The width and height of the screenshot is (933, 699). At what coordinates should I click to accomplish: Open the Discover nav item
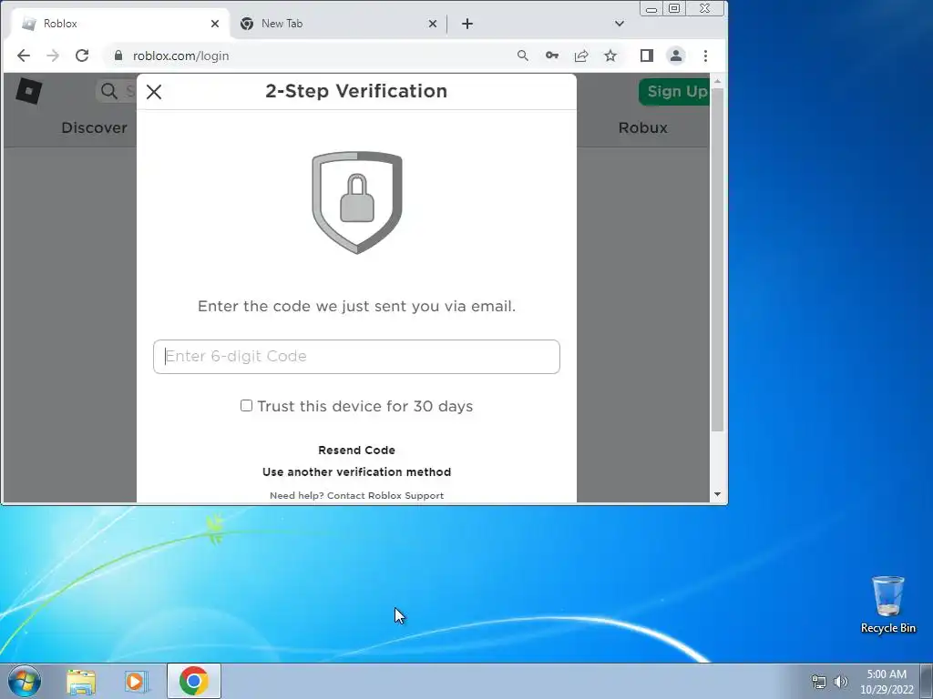pos(94,127)
